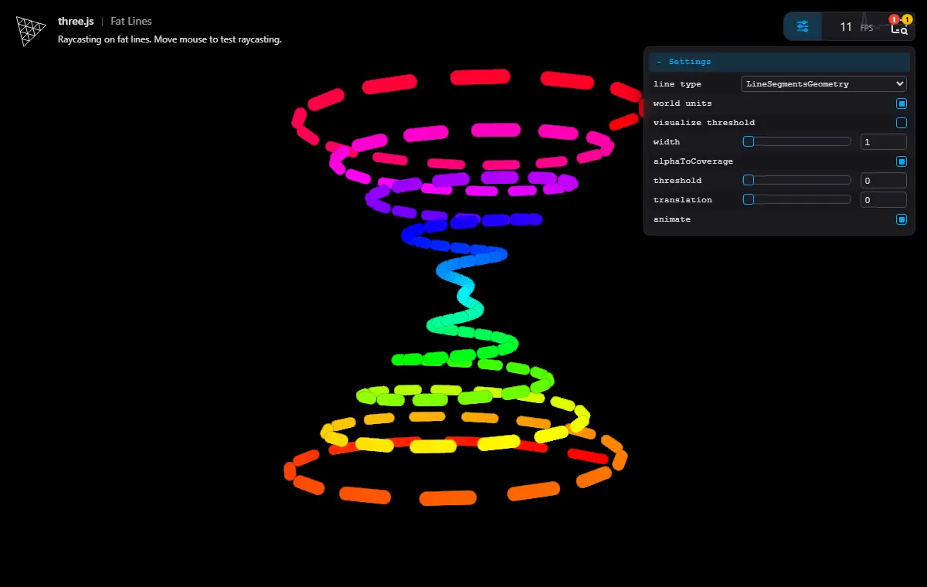Disable the world units checkbox
This screenshot has height=587, width=927.
coord(901,103)
